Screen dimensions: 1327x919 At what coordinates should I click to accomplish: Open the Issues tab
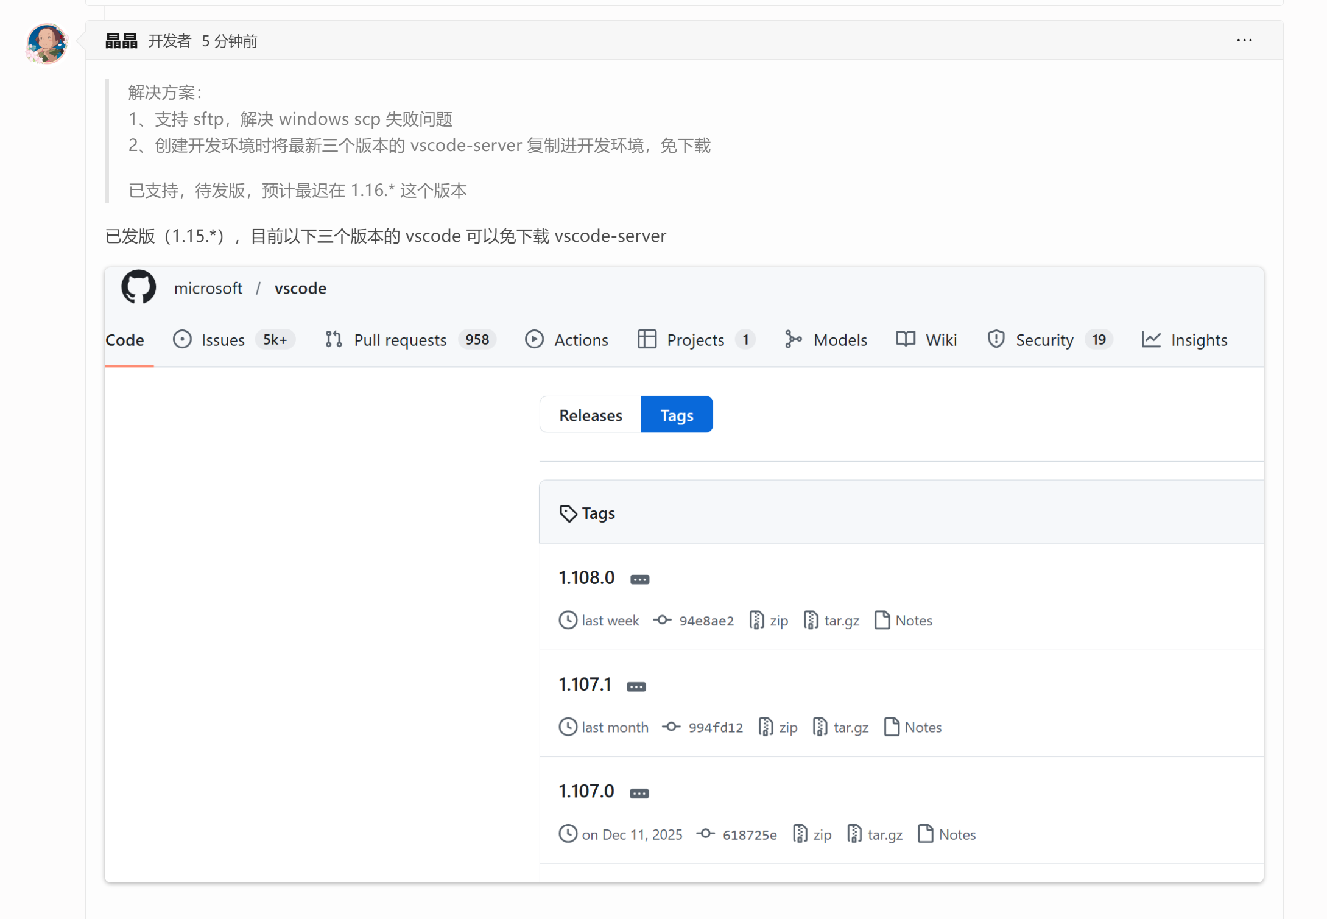(x=222, y=340)
